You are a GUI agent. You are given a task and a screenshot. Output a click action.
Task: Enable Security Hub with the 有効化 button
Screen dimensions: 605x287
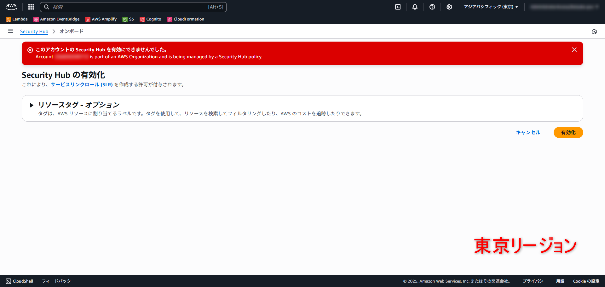tap(568, 132)
